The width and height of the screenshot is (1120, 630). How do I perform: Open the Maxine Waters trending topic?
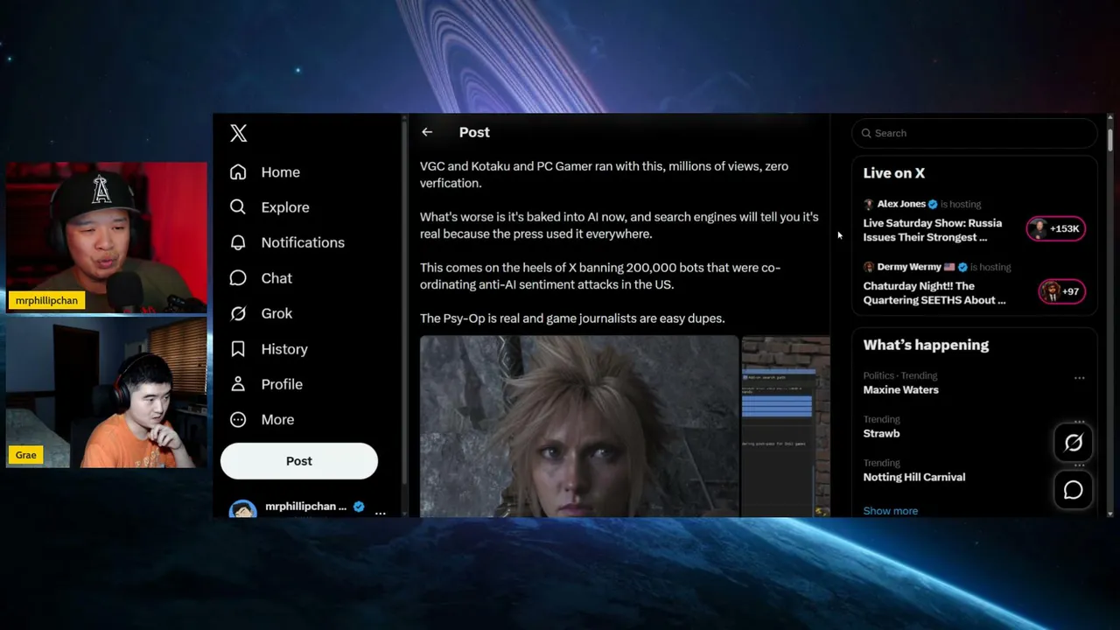(901, 389)
